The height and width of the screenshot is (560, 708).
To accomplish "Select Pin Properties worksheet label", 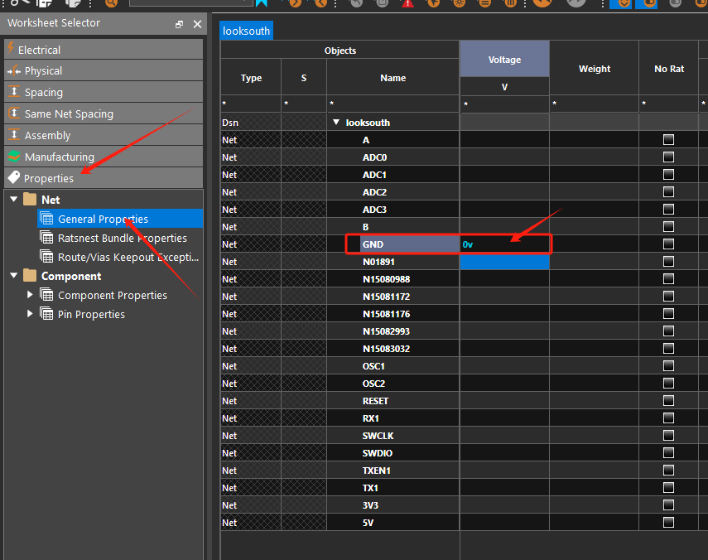I will pos(91,314).
